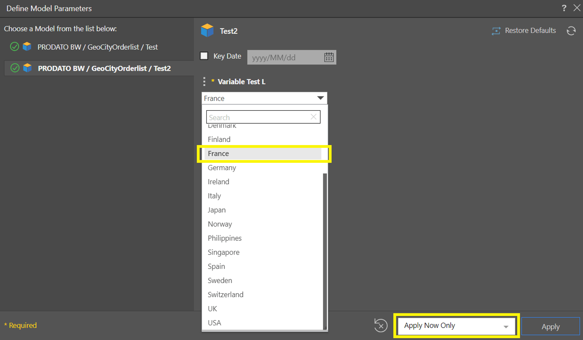Select PRODATO BW / GeoCityOrderlist / Test2 model
The width and height of the screenshot is (583, 340).
click(104, 68)
